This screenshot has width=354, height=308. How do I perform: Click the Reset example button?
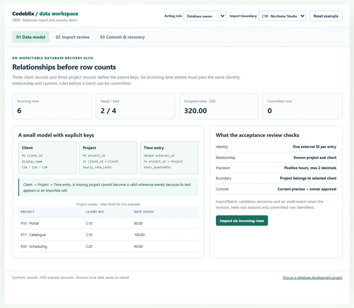(x=326, y=16)
